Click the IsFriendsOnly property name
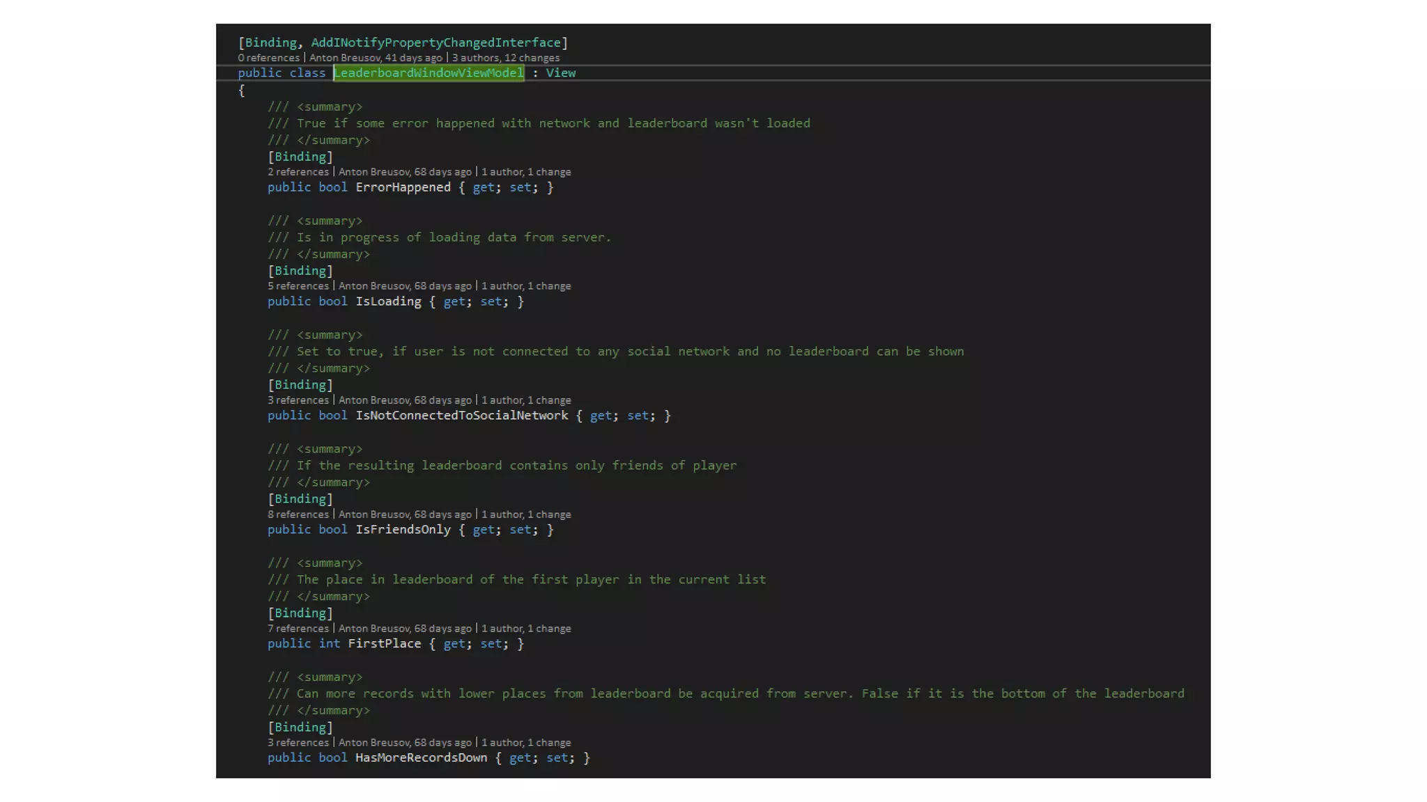This screenshot has width=1427, height=802. (x=403, y=530)
